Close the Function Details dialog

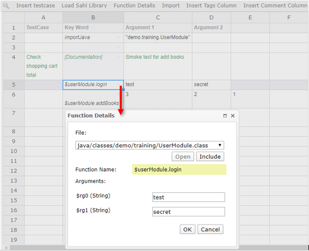[x=233, y=116]
